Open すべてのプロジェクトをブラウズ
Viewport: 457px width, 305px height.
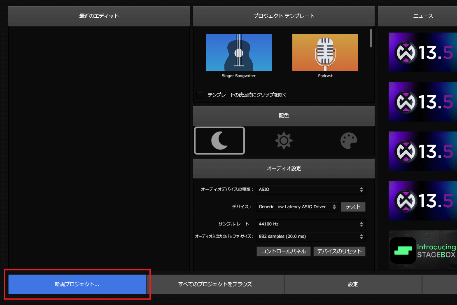coord(215,284)
